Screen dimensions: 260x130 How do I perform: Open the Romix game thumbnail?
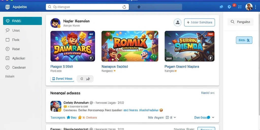tap(130, 46)
